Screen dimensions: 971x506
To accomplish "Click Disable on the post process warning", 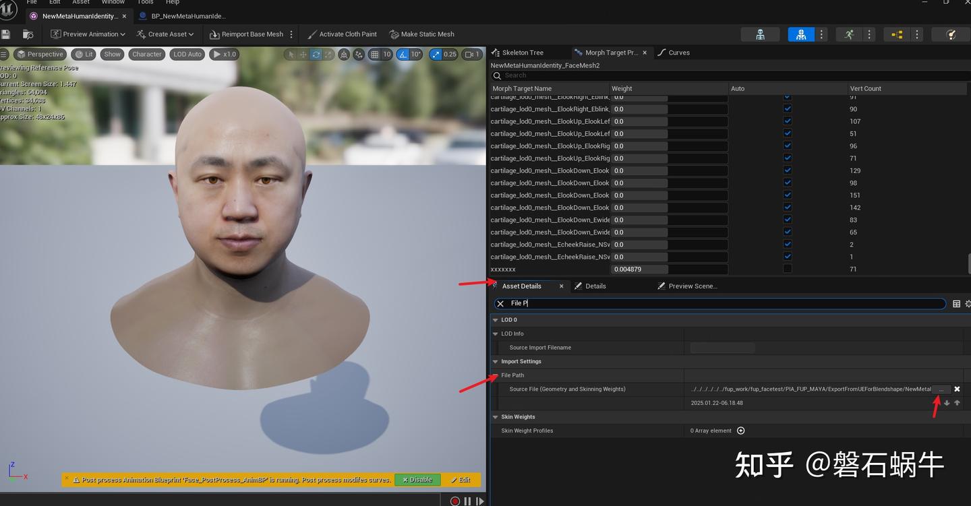I will (x=417, y=480).
